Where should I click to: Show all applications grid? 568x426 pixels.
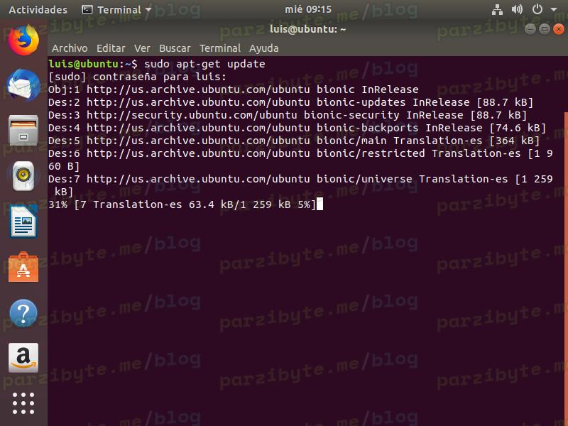point(23,403)
